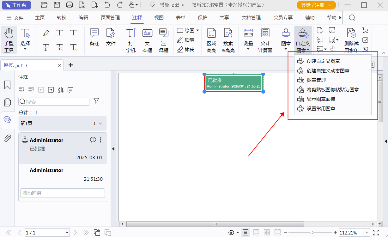Choose Create Custom Stamp menu entry
Screen dimensions: 388x237
coord(323,61)
